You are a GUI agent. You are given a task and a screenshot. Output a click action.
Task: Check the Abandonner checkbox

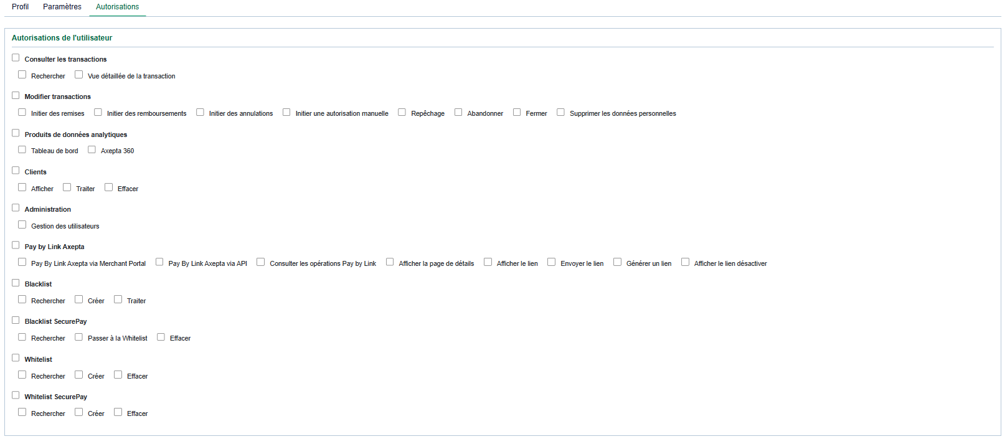click(458, 112)
